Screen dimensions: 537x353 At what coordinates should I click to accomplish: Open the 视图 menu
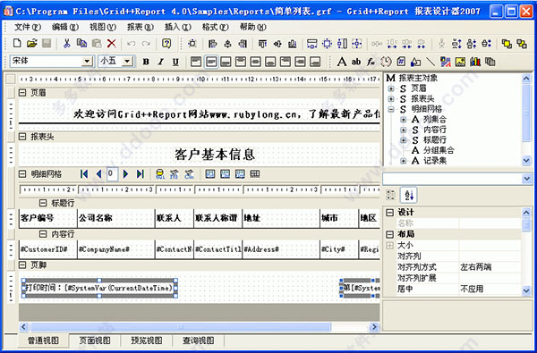click(103, 27)
